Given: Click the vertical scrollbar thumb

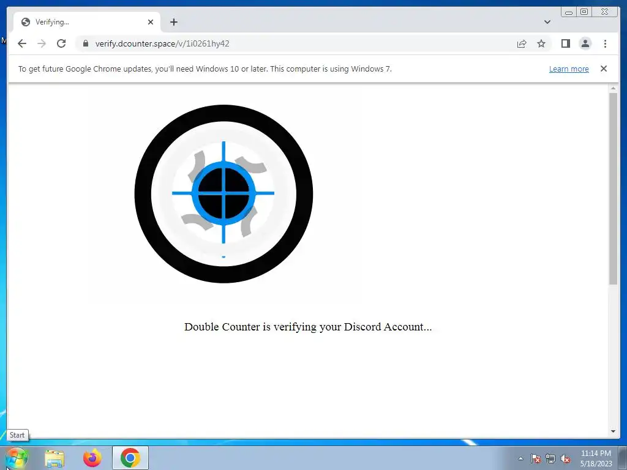Looking at the screenshot, I should point(613,188).
